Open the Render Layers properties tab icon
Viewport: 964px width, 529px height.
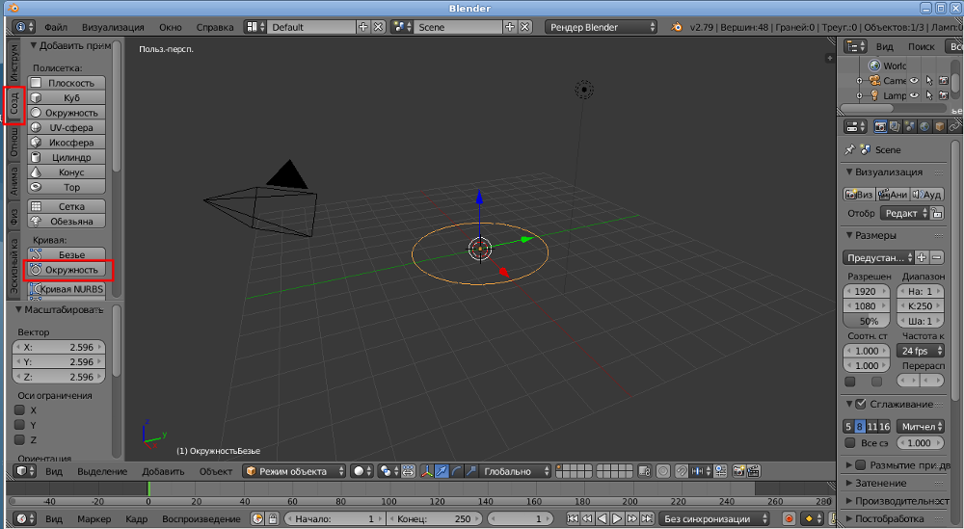coord(895,126)
